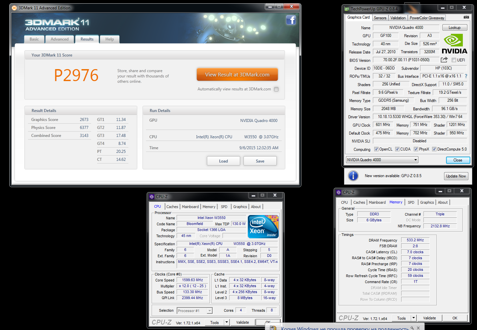Click the Load button in Run Details
This screenshot has height=330, width=477.
tap(224, 161)
